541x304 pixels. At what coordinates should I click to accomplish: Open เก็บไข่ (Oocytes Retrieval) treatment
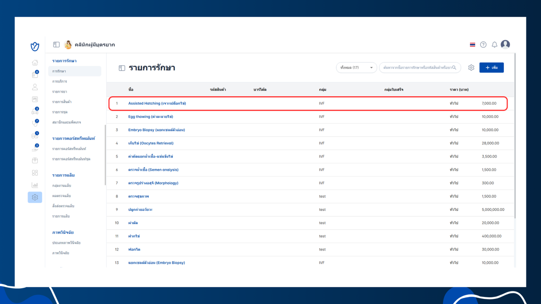point(151,143)
